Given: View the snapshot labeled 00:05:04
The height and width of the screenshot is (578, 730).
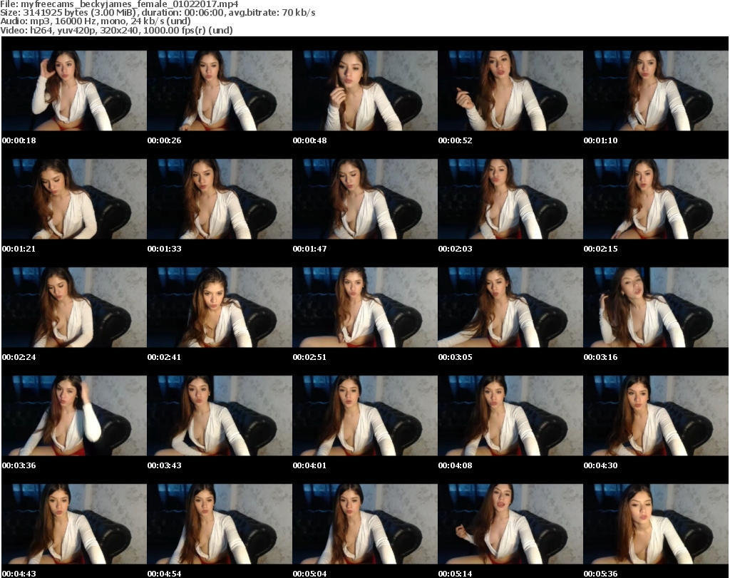Looking at the screenshot, I should pos(365,525).
